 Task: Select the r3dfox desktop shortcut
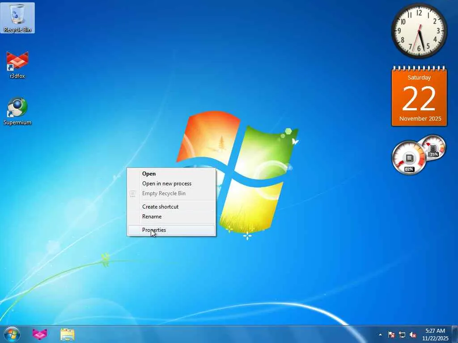17,65
